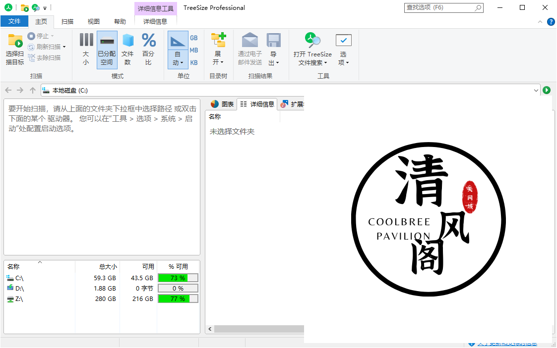The width and height of the screenshot is (557, 348).
Task: Expand the path dropdown chevron
Action: click(x=536, y=91)
